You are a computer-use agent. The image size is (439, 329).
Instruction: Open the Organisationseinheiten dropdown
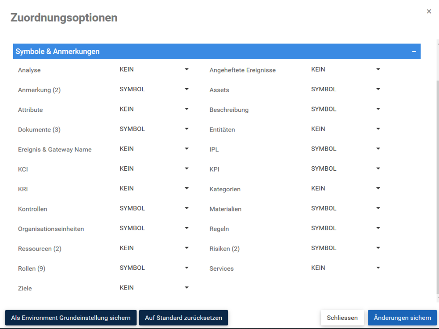coord(154,228)
